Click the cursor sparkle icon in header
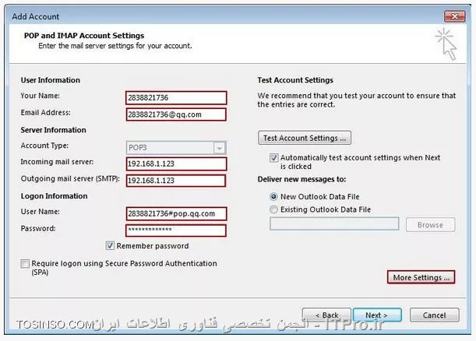Viewport: 476px width, 341px height. coord(446,44)
